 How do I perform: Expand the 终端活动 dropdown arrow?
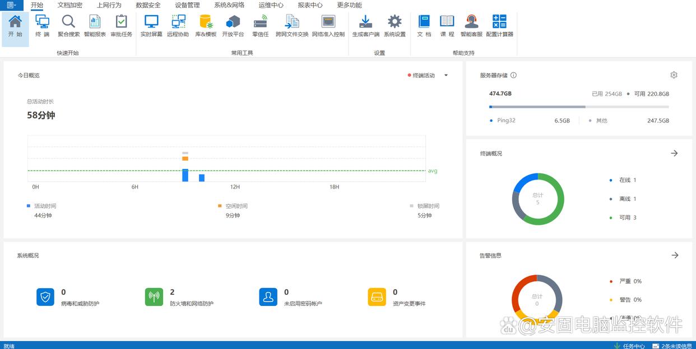pyautogui.click(x=446, y=76)
